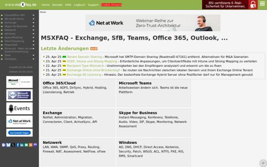Expand the Powershell sidebar arrow
The image size is (267, 167).
(x=33, y=45)
